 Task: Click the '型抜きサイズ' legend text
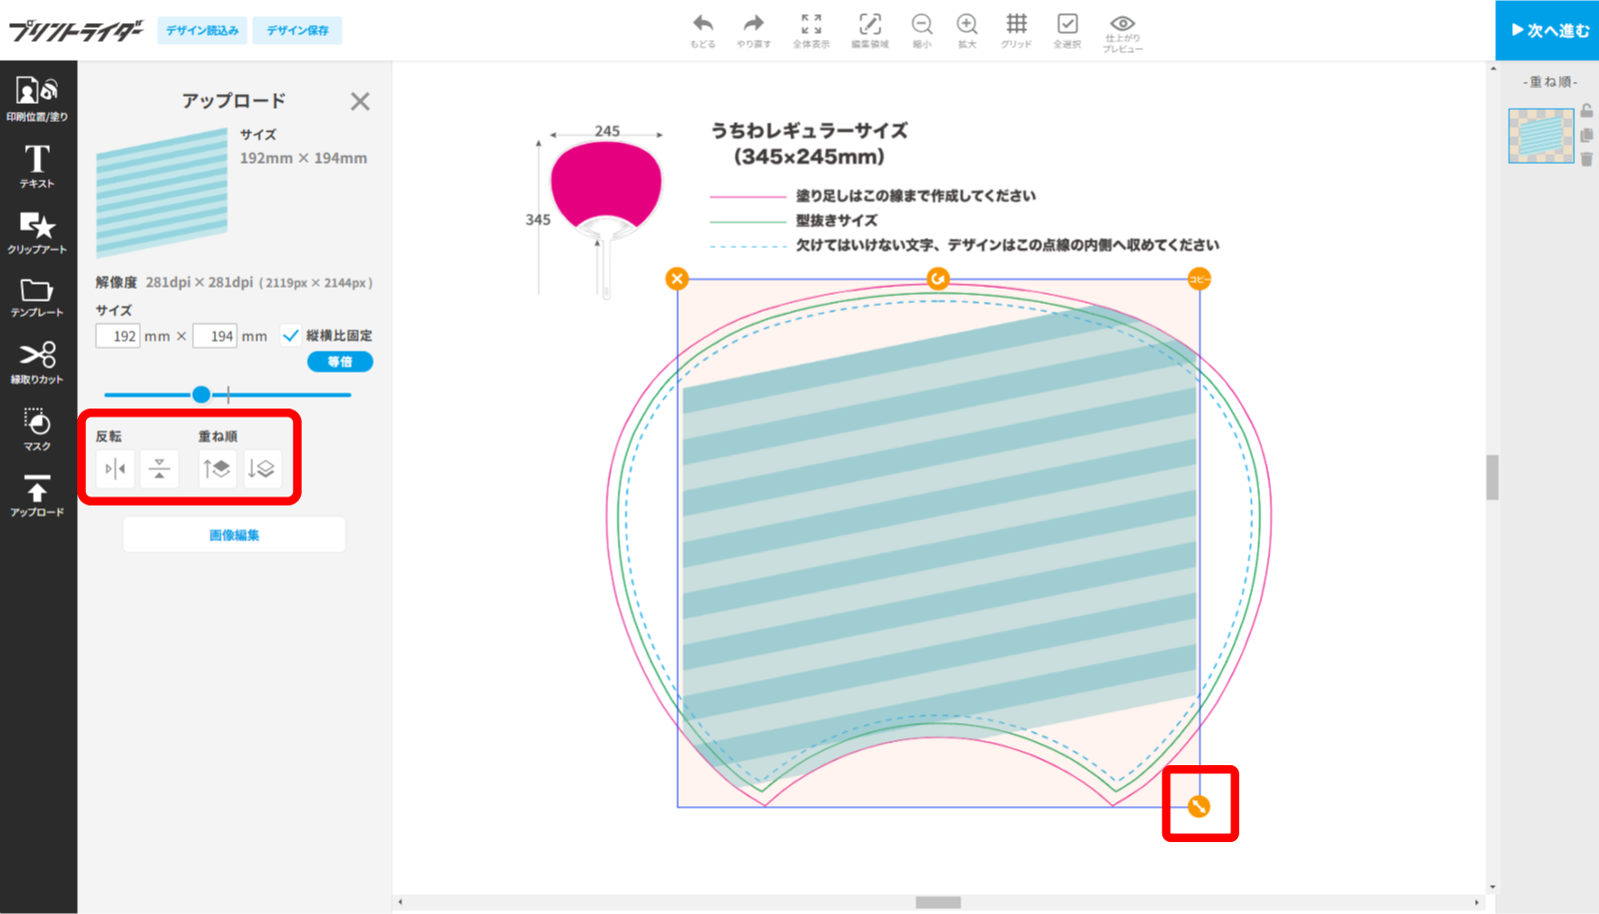(x=836, y=221)
